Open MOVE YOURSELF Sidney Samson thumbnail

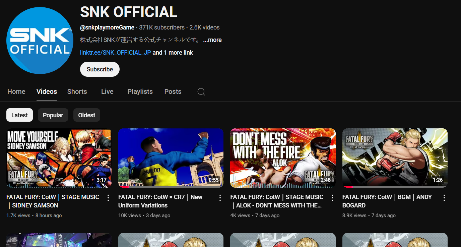59,158
